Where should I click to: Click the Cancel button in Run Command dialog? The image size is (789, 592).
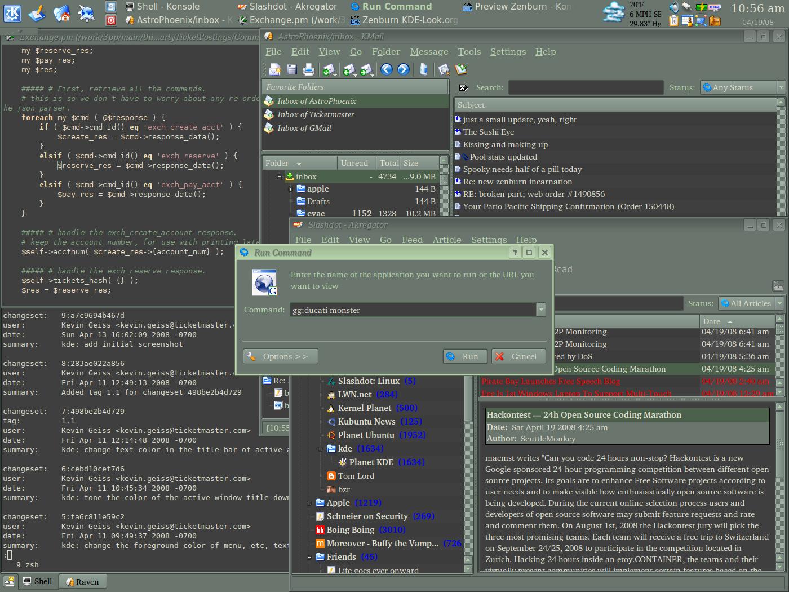(518, 356)
